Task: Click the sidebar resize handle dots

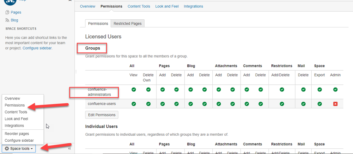Action: [76, 71]
